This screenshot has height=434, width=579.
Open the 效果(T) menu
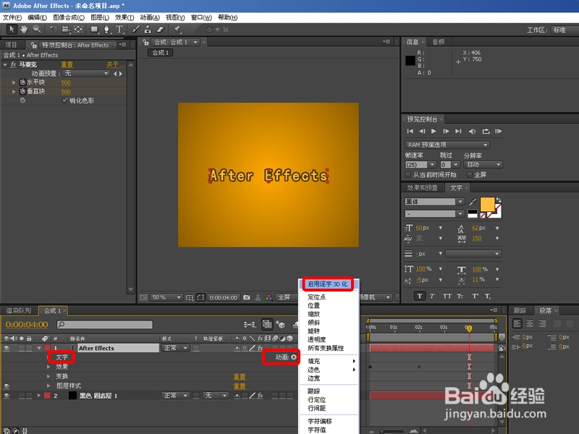(124, 17)
